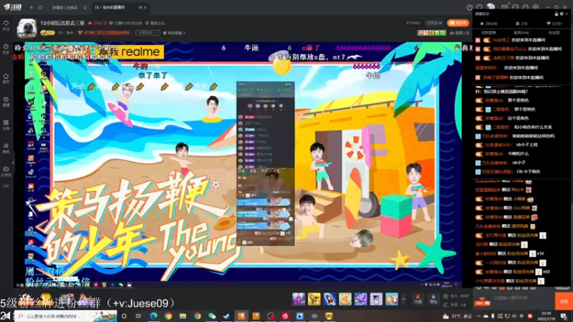
Task: Open the notification center icon
Action: coord(564,316)
